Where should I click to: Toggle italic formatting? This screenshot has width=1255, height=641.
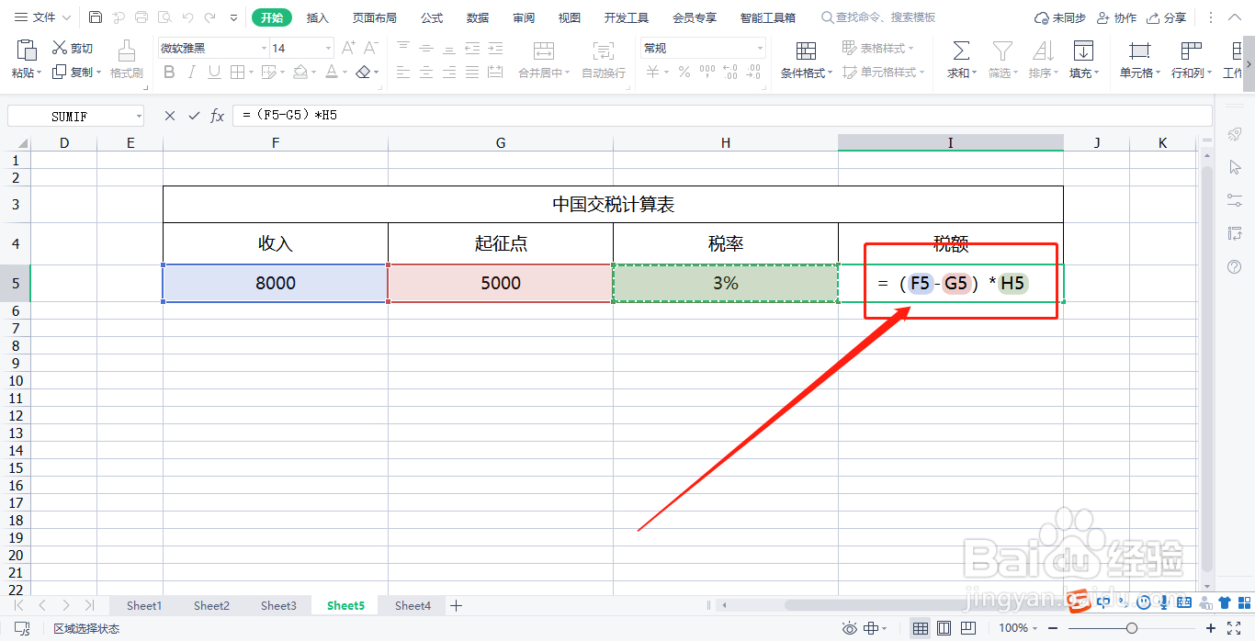pyautogui.click(x=190, y=72)
